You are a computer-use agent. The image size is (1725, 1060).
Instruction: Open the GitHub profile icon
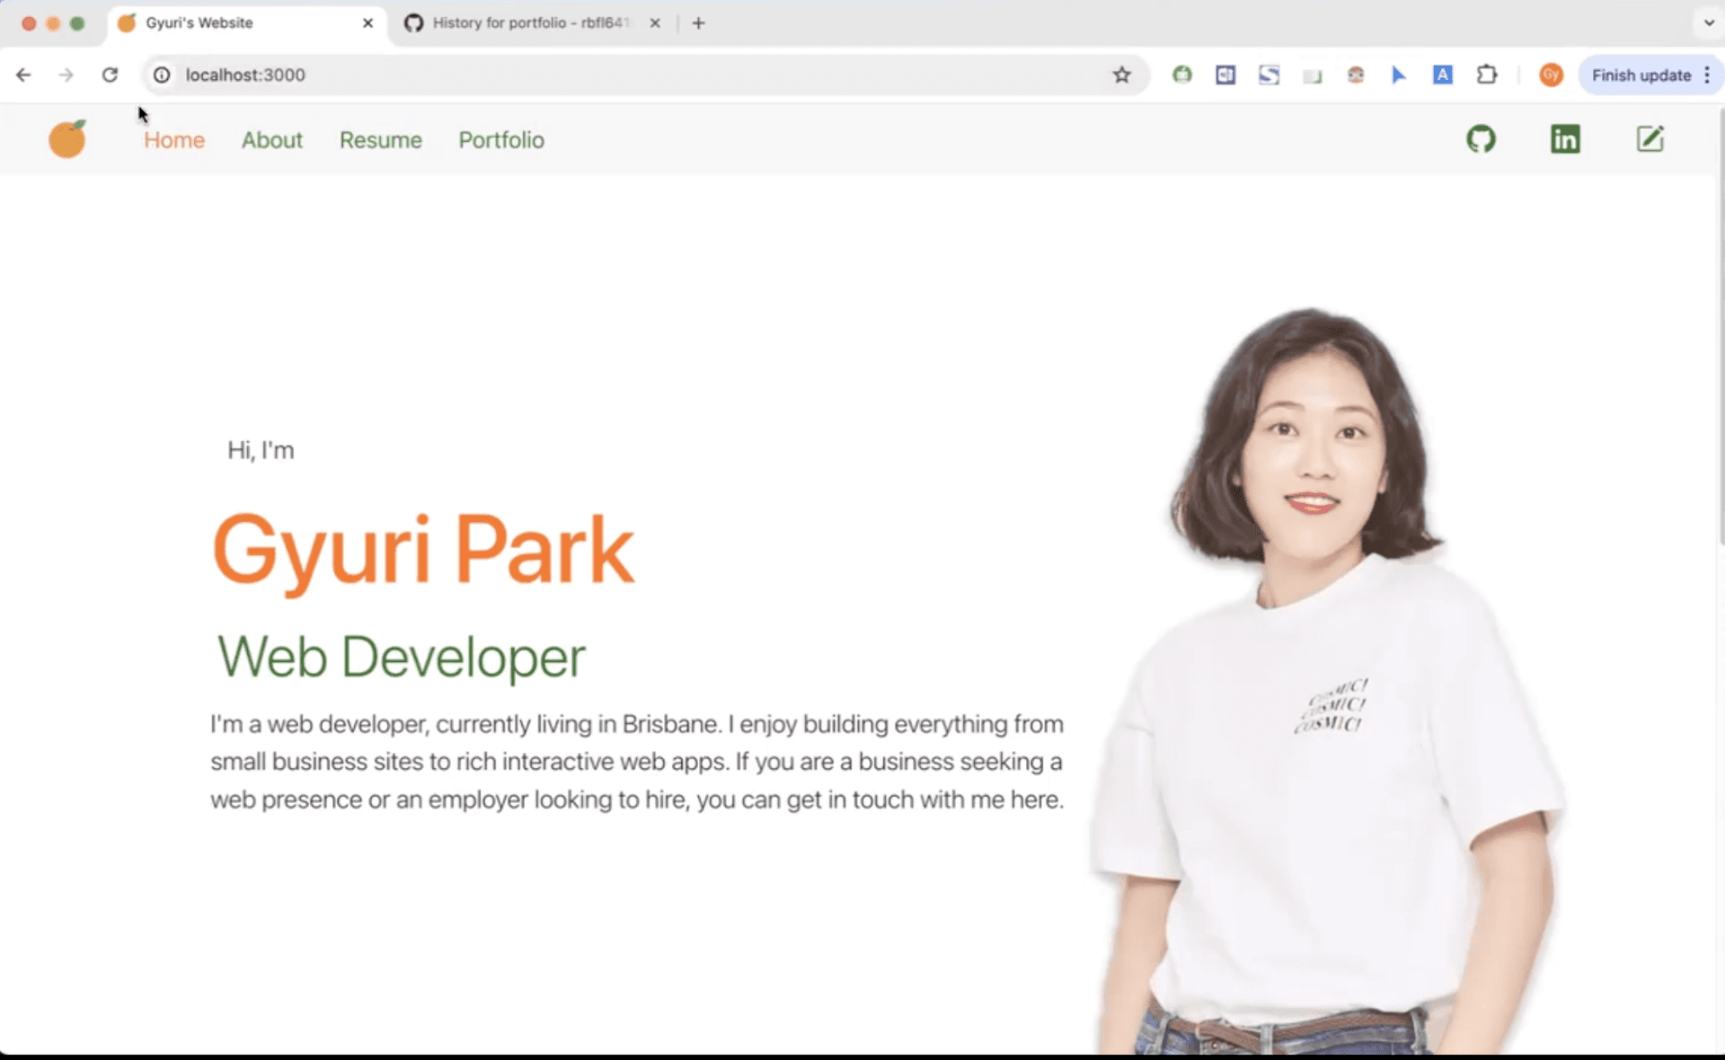pos(1481,138)
